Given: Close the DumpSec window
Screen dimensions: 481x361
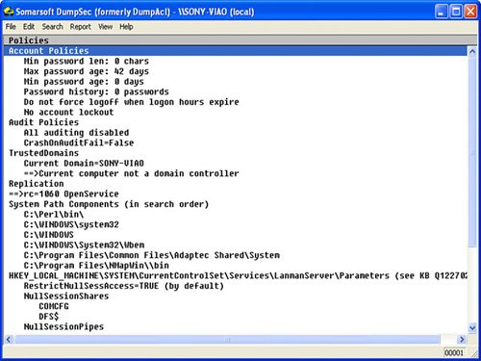Looking at the screenshot, I should tap(470, 12).
